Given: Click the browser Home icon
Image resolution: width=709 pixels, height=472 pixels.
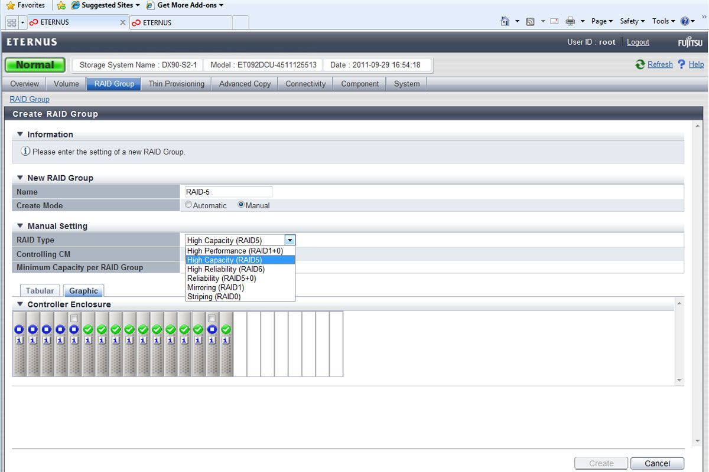Looking at the screenshot, I should [x=505, y=21].
